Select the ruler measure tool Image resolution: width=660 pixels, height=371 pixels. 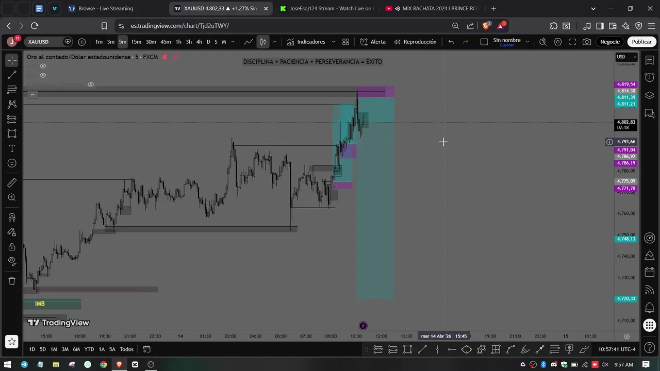click(12, 182)
